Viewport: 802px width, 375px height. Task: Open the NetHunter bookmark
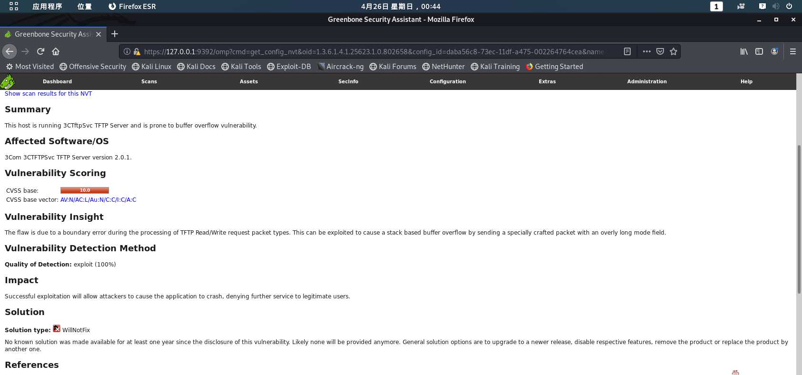point(443,67)
